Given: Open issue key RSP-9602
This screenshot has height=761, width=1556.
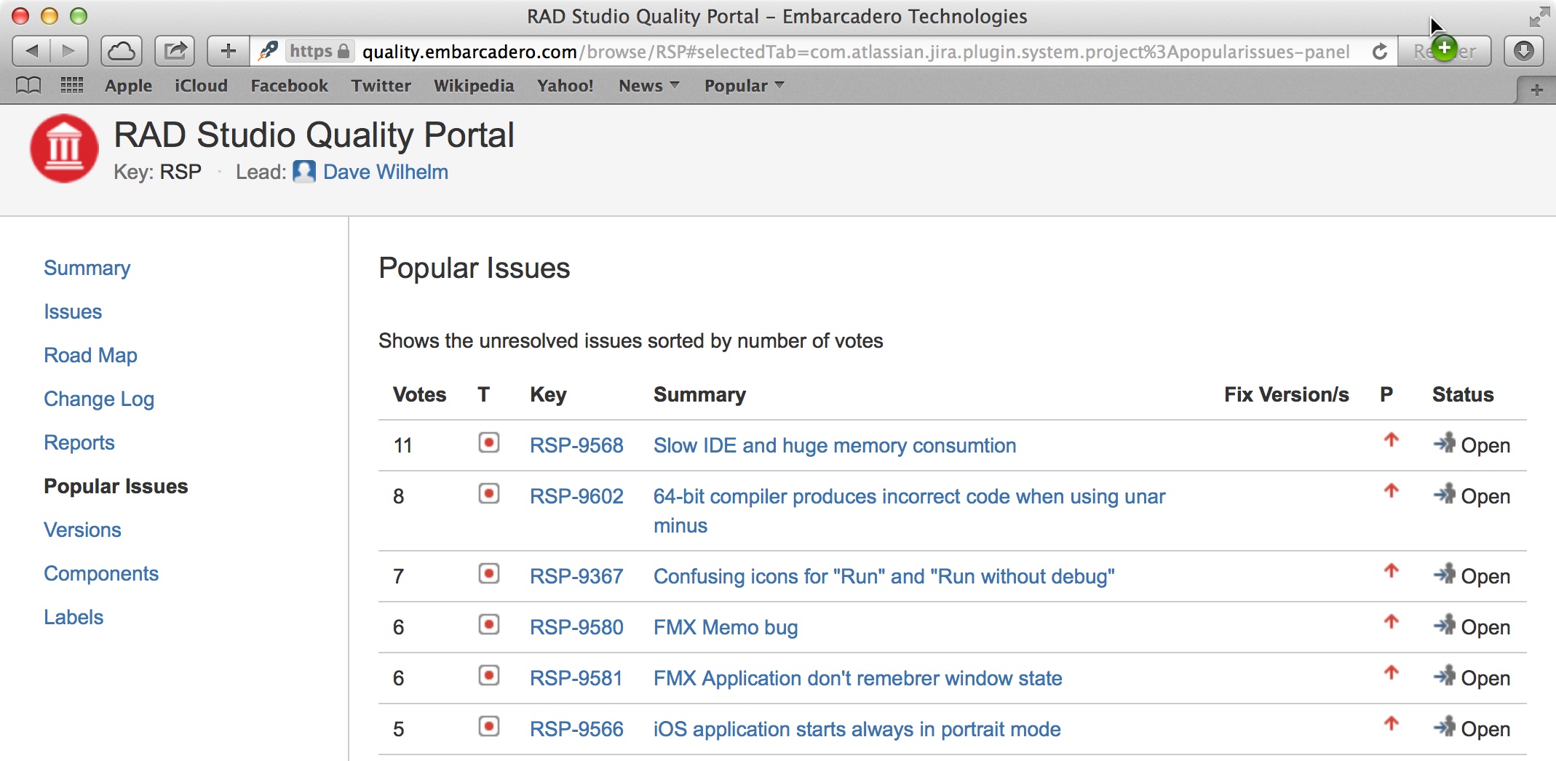Looking at the screenshot, I should (x=576, y=496).
